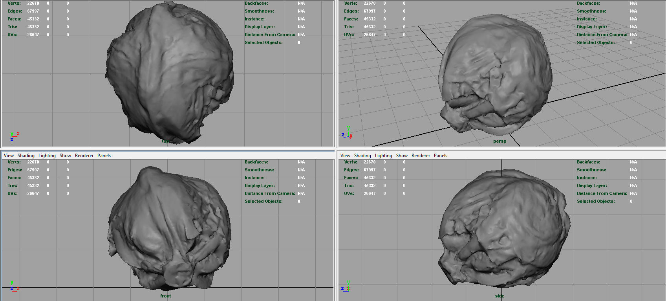Click the 'Instance:' HUD label in the persp view
The width and height of the screenshot is (666, 301).
[587, 19]
